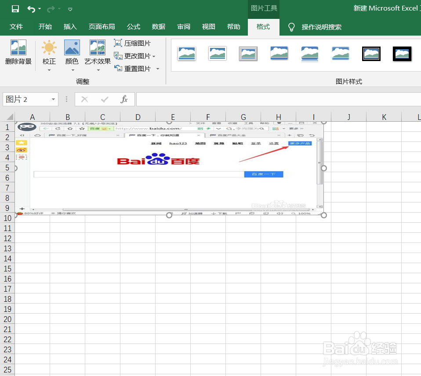Select row 20 header
Viewport: 421px width, 376px height.
(x=7, y=319)
